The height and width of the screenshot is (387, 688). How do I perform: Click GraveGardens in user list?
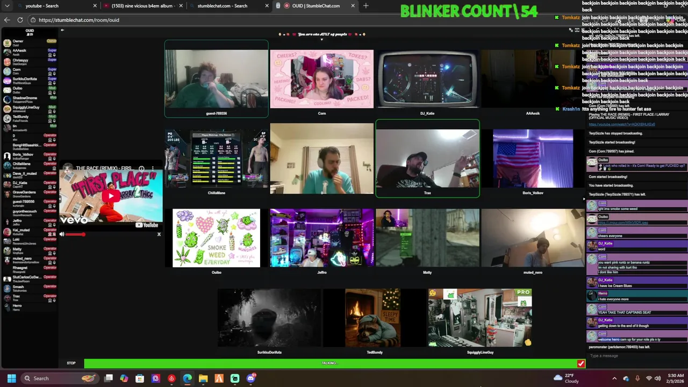click(30, 193)
